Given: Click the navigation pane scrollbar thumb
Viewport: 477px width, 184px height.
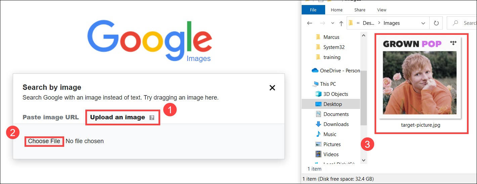Looking at the screenshot, I should [x=363, y=98].
